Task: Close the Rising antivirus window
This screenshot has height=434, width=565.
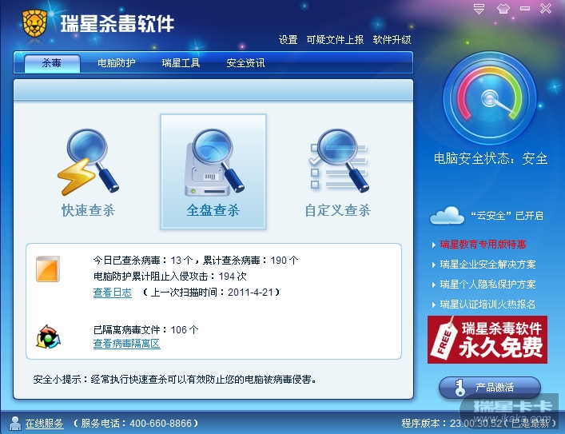Action: [546, 8]
